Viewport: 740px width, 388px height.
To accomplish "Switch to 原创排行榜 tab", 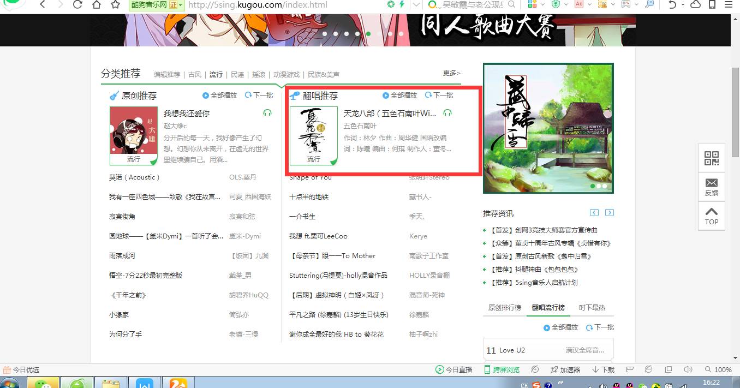I will coord(505,308).
